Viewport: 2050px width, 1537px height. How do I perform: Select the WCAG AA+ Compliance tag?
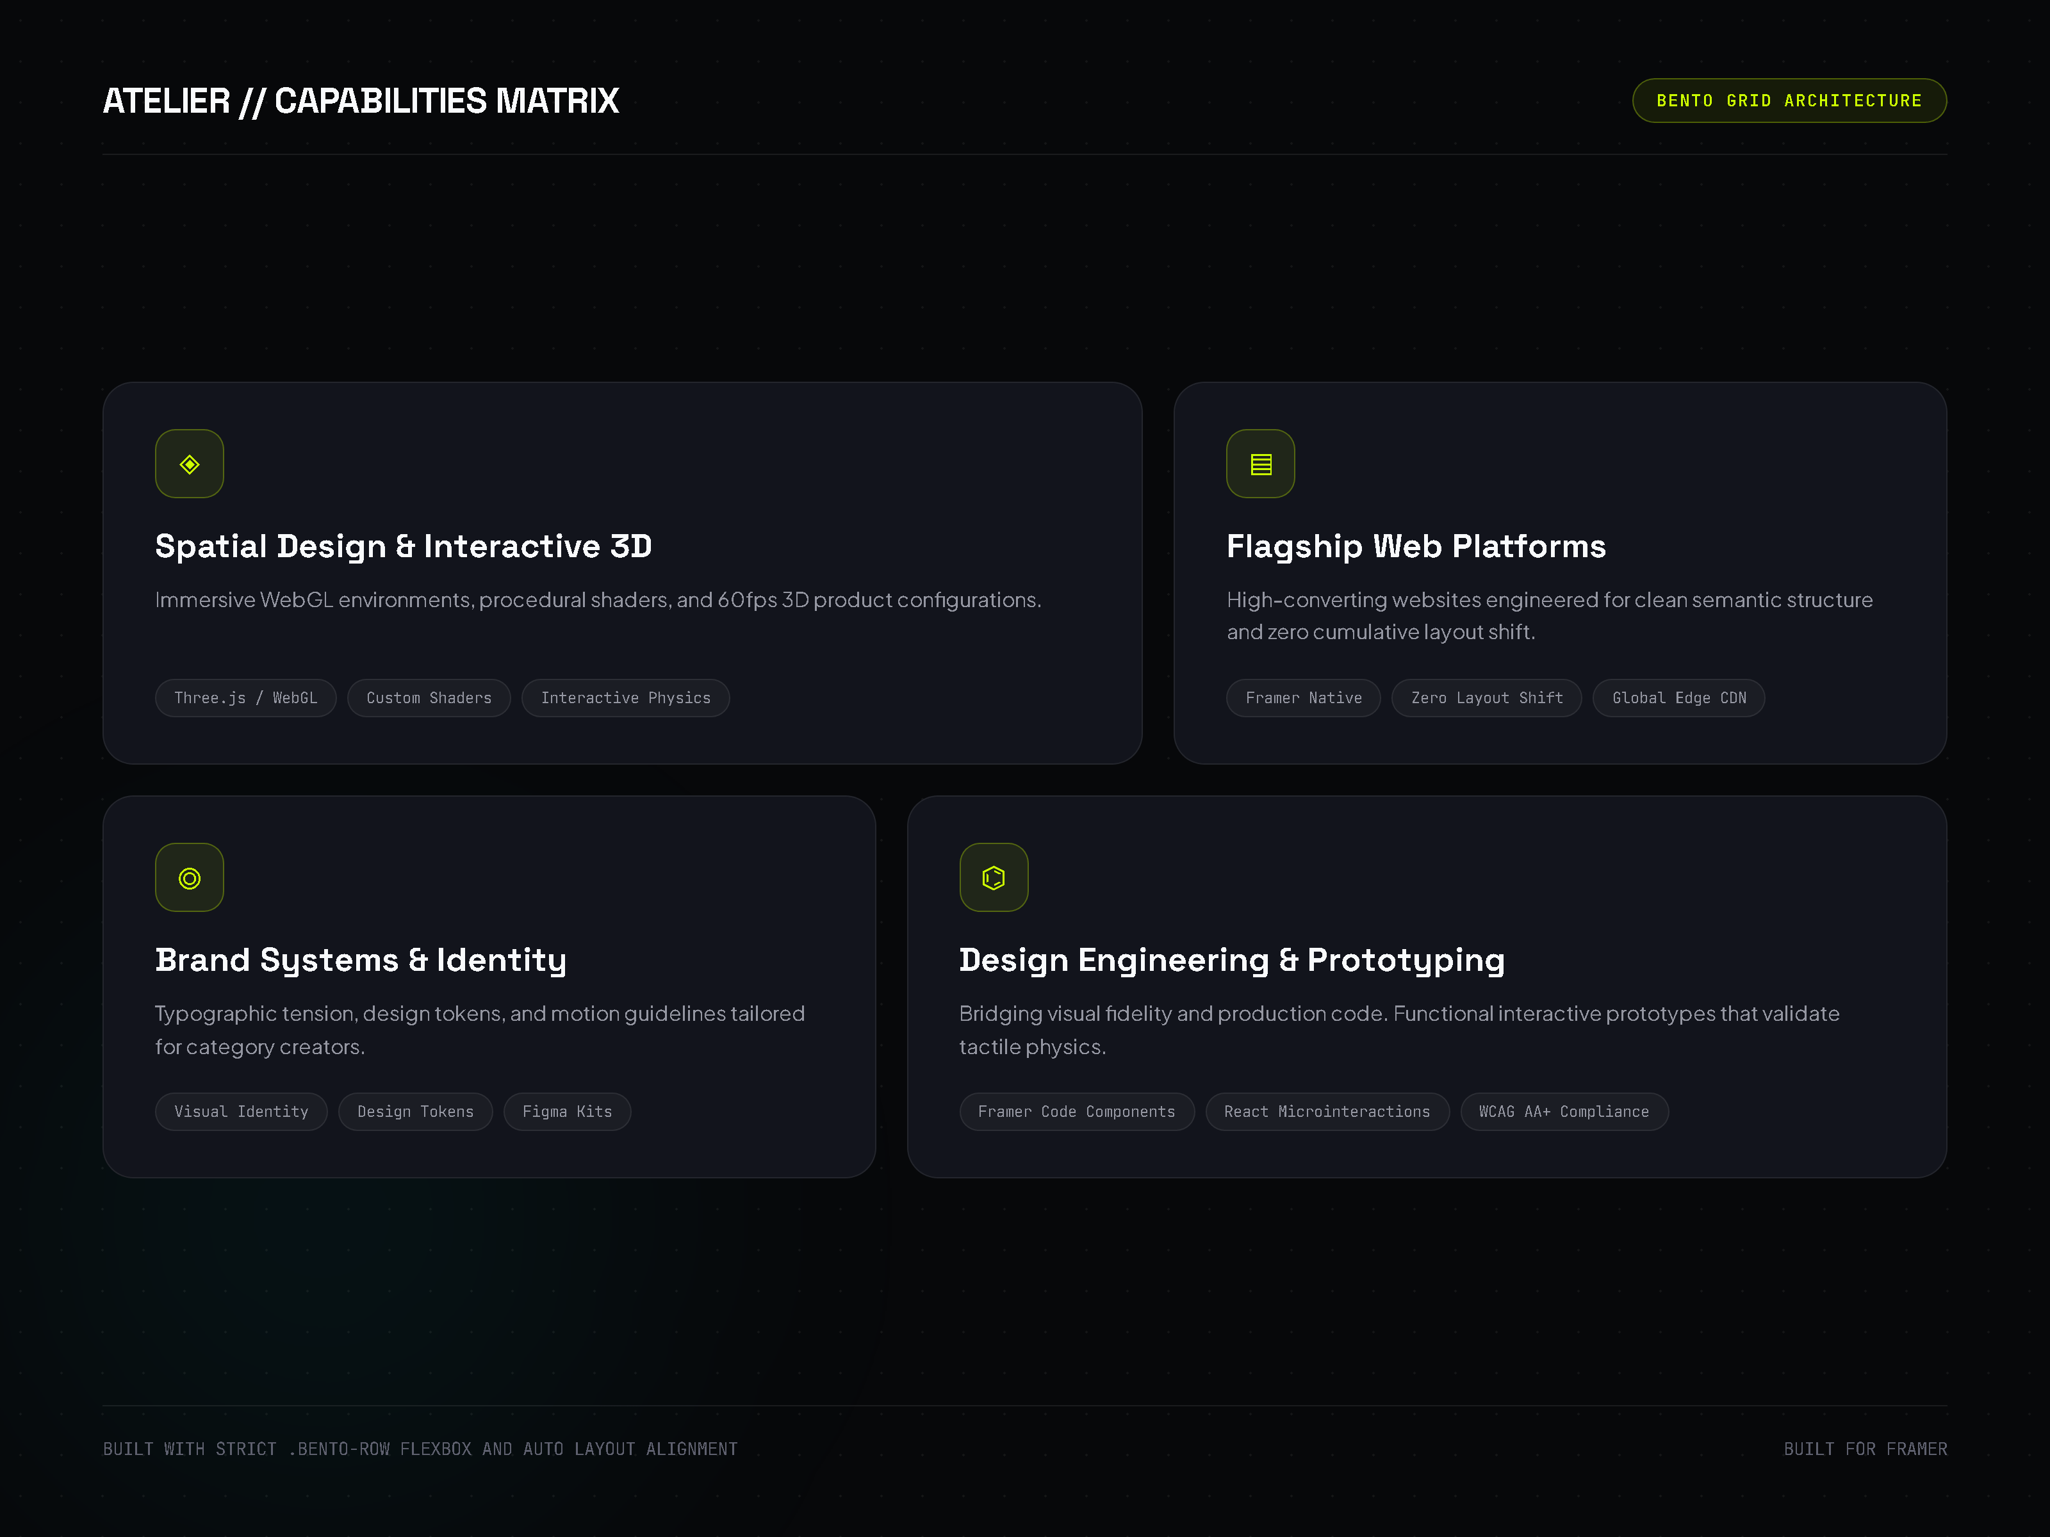pyautogui.click(x=1564, y=1112)
